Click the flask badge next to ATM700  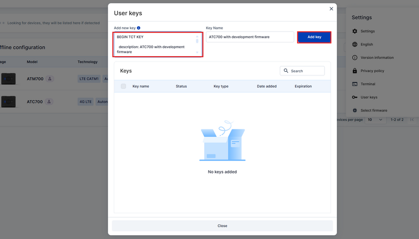click(50, 79)
